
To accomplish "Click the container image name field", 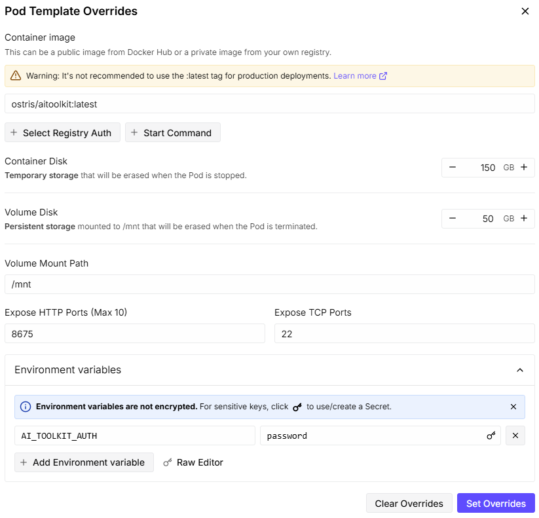I will coord(270,104).
